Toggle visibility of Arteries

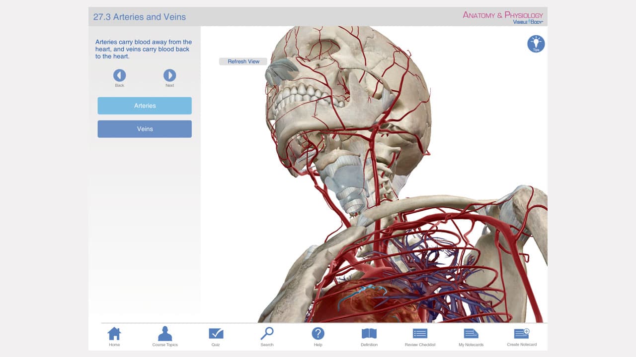[144, 106]
